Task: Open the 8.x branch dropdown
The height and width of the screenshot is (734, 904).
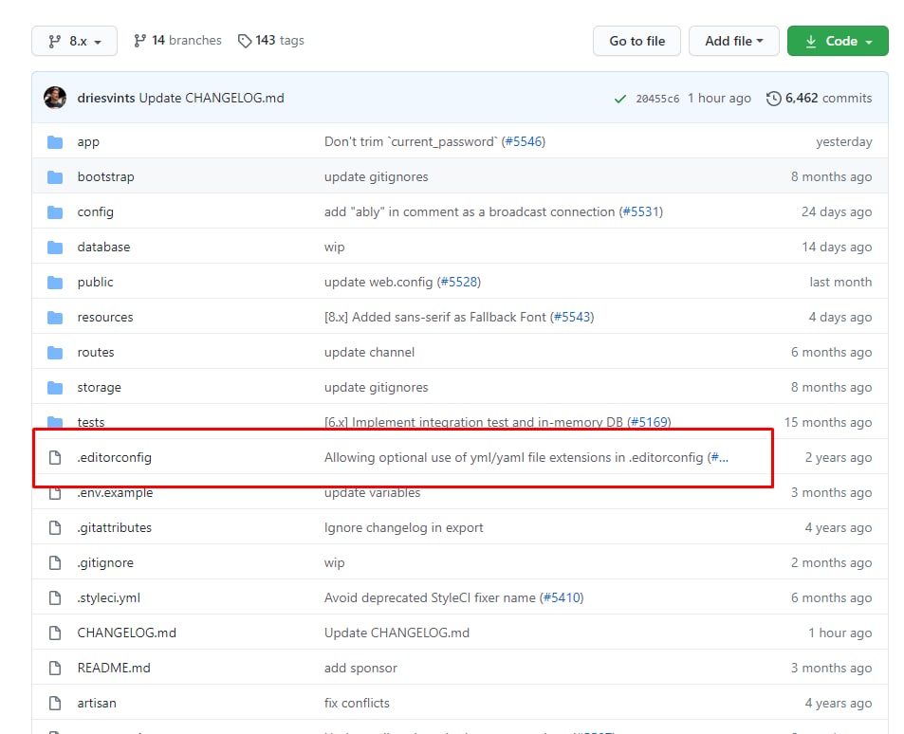Action: 74,42
